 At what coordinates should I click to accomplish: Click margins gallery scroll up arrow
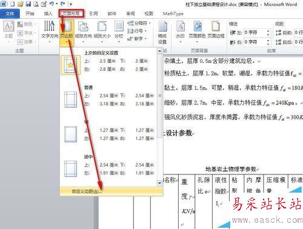(x=159, y=51)
